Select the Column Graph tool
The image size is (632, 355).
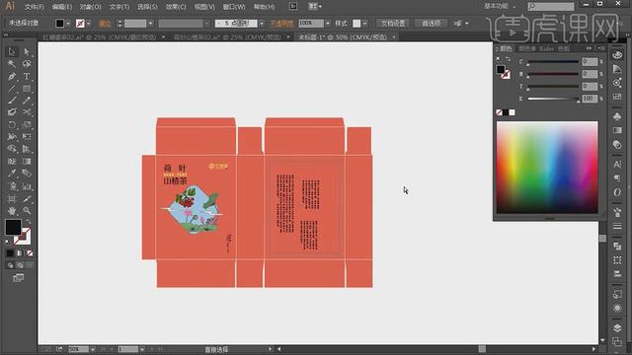tap(27, 186)
